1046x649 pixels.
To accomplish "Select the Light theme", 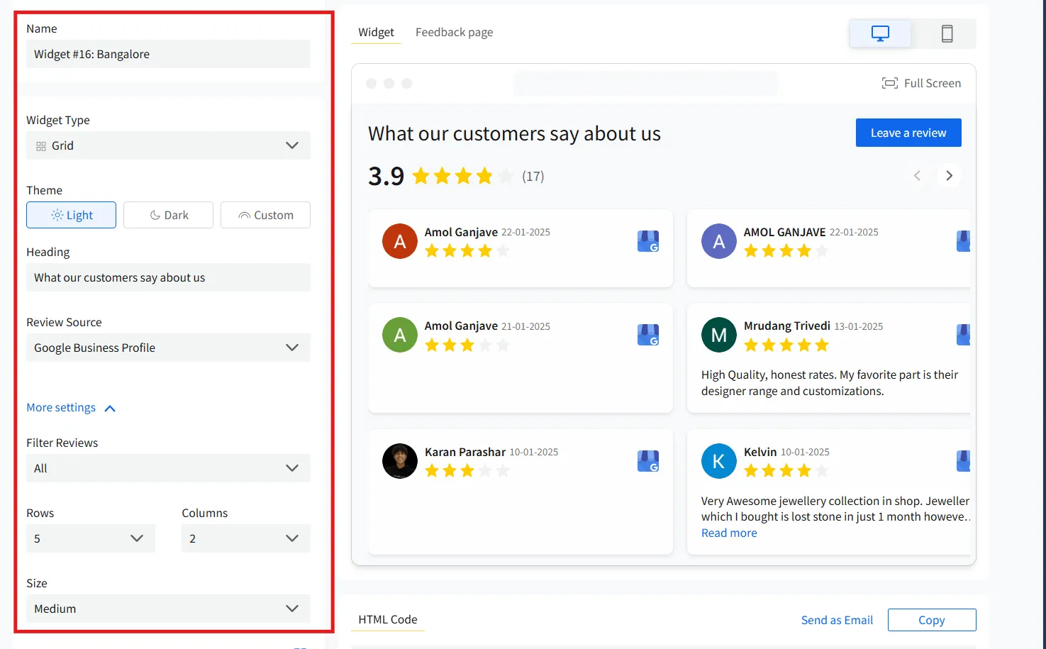I will pos(71,214).
